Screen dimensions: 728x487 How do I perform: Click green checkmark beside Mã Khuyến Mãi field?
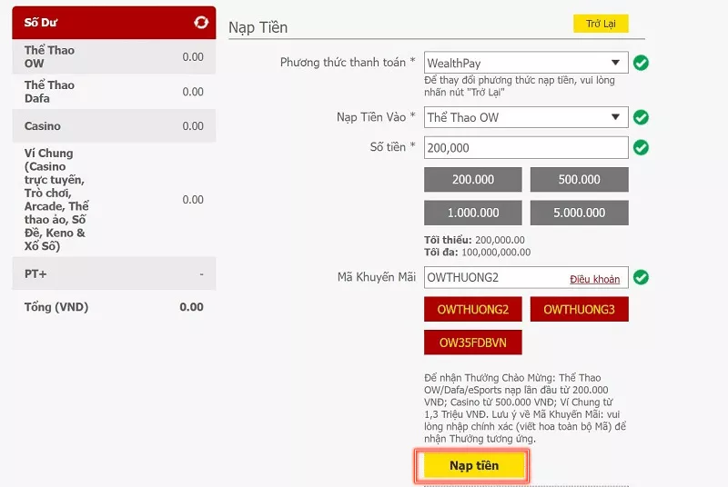(641, 277)
